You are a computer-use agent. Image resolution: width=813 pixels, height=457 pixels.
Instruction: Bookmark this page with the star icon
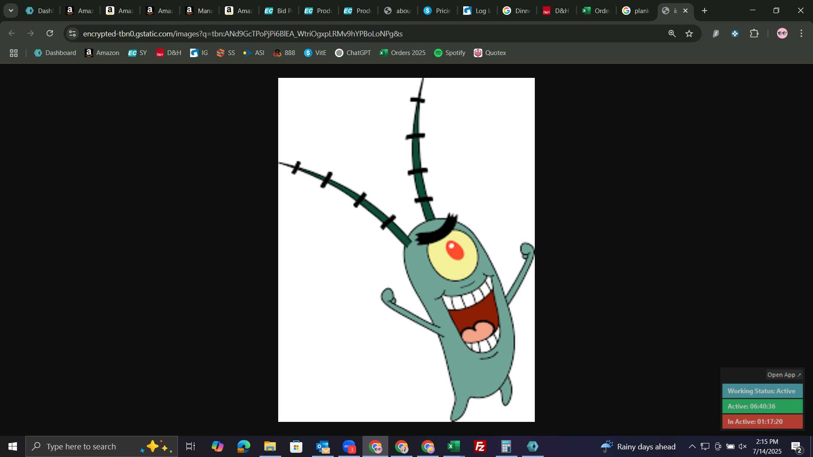689,33
